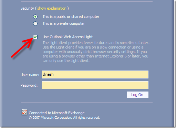This screenshot has height=128, width=176.
Task: Click the 2007 Microsoft Corporation copyright line
Action: tap(64, 118)
